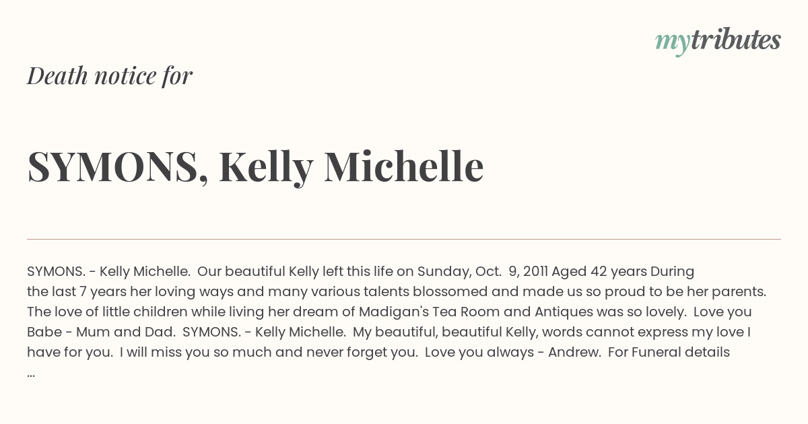
Task: Expand truncated notice via the ellipsis
Action: point(31,372)
